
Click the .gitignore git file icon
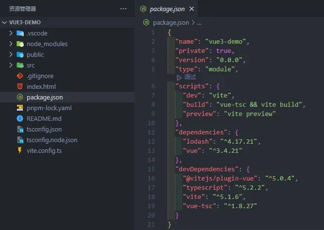20,76
